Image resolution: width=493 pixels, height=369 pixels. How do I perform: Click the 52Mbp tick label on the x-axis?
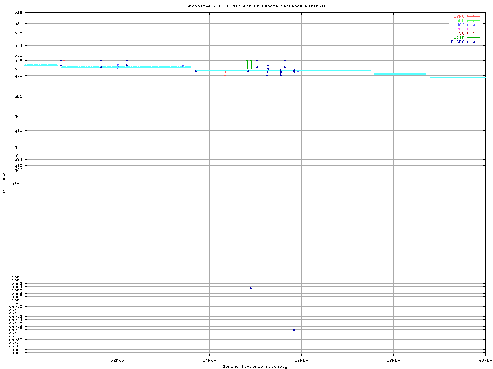[117, 361]
